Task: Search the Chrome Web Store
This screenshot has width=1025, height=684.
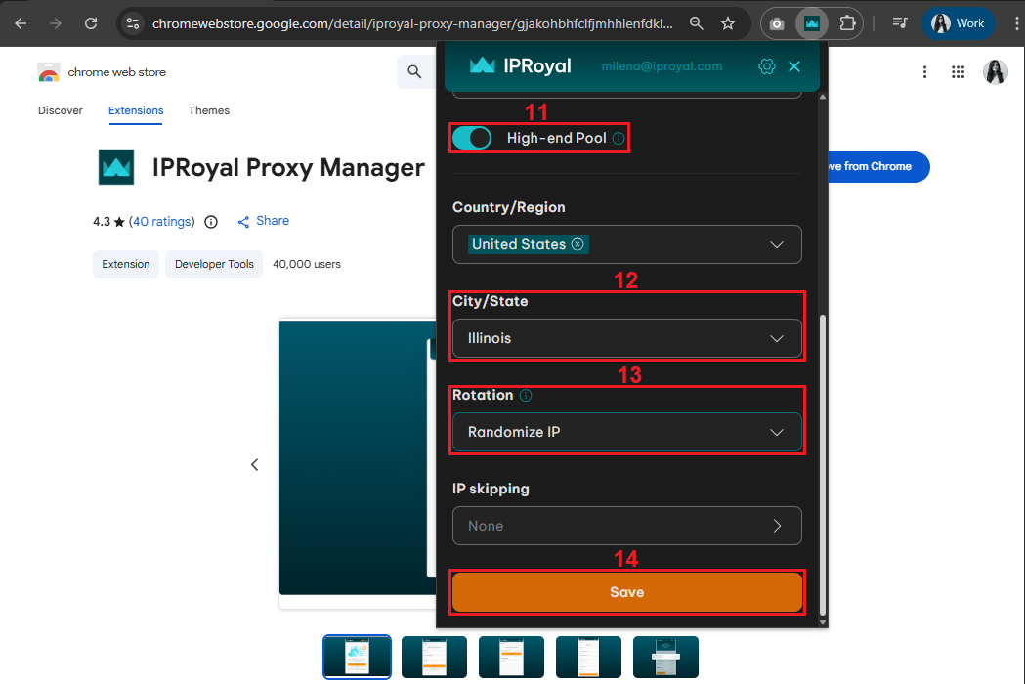Action: coord(414,71)
